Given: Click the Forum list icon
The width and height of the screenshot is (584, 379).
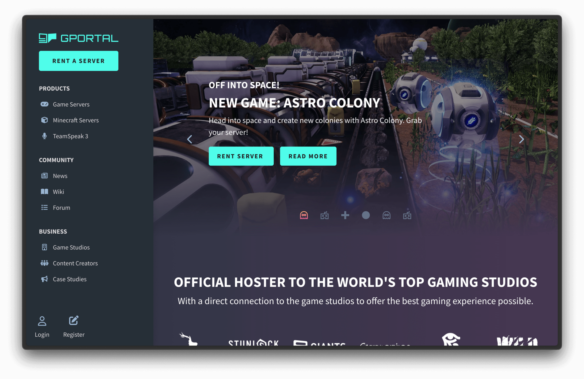Looking at the screenshot, I should pos(44,207).
